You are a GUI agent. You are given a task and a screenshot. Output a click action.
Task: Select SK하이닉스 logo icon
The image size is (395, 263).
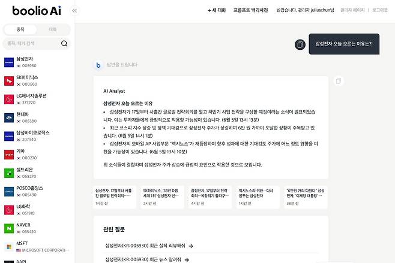(9, 81)
